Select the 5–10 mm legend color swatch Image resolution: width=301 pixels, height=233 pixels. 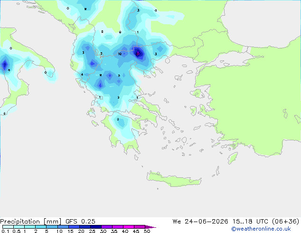pos(52,227)
